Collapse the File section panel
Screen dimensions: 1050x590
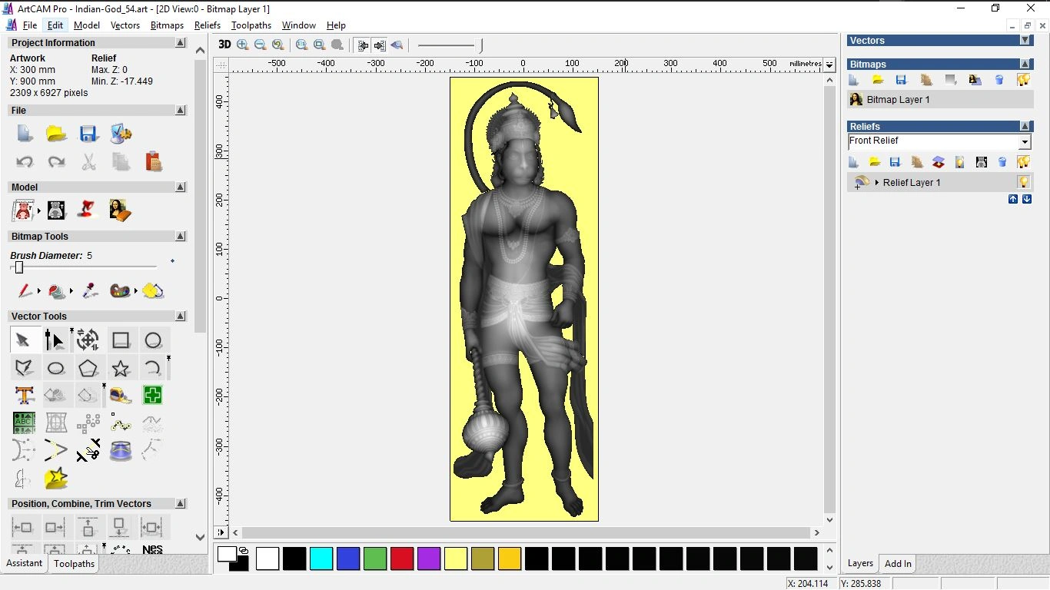pyautogui.click(x=180, y=110)
